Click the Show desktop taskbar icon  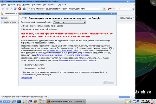(14, 102)
